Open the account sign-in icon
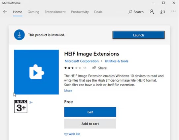Screen dimensions: 179x140 point(152,12)
